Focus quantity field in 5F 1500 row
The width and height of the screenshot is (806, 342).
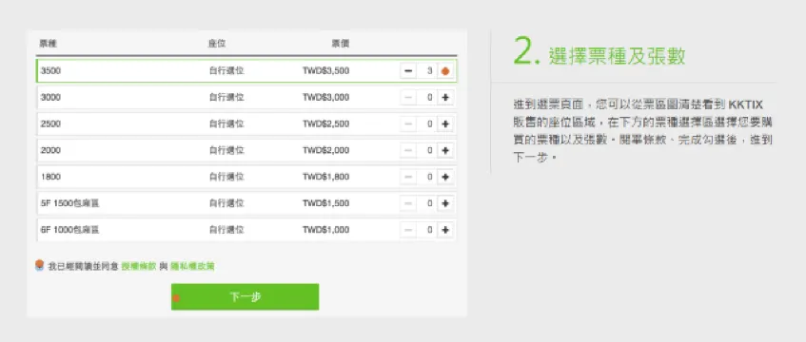[426, 203]
